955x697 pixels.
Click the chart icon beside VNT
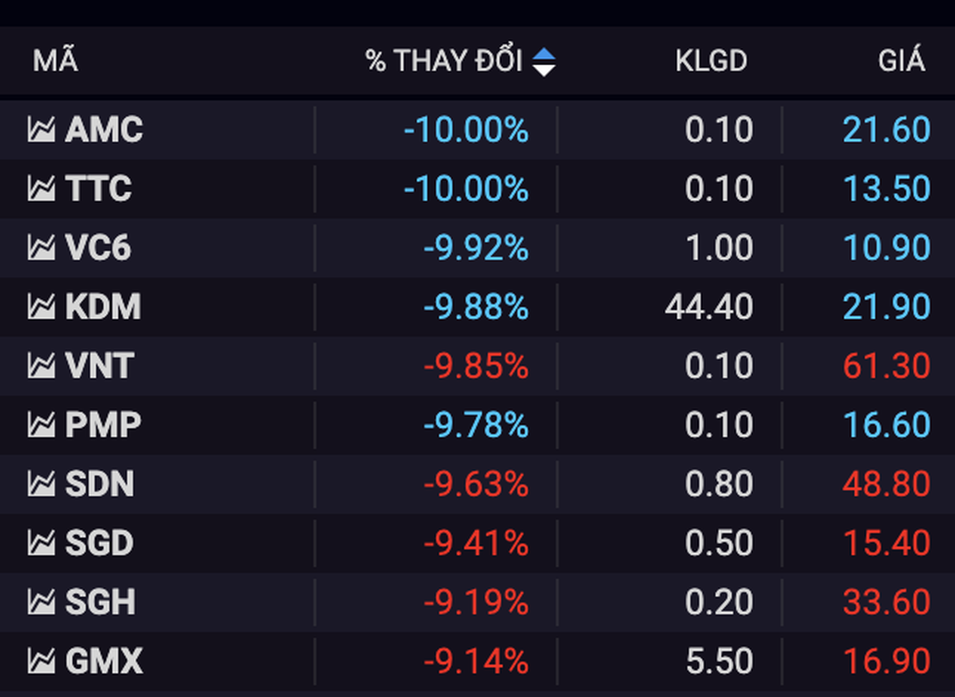click(41, 366)
